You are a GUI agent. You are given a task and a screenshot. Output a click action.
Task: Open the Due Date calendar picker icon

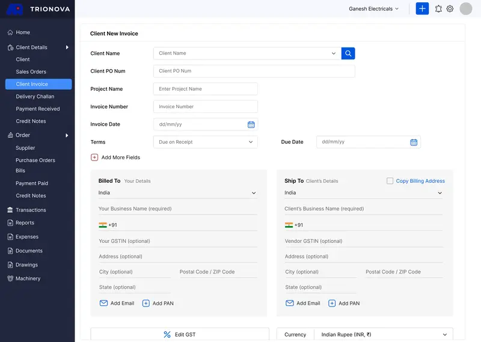pos(414,142)
